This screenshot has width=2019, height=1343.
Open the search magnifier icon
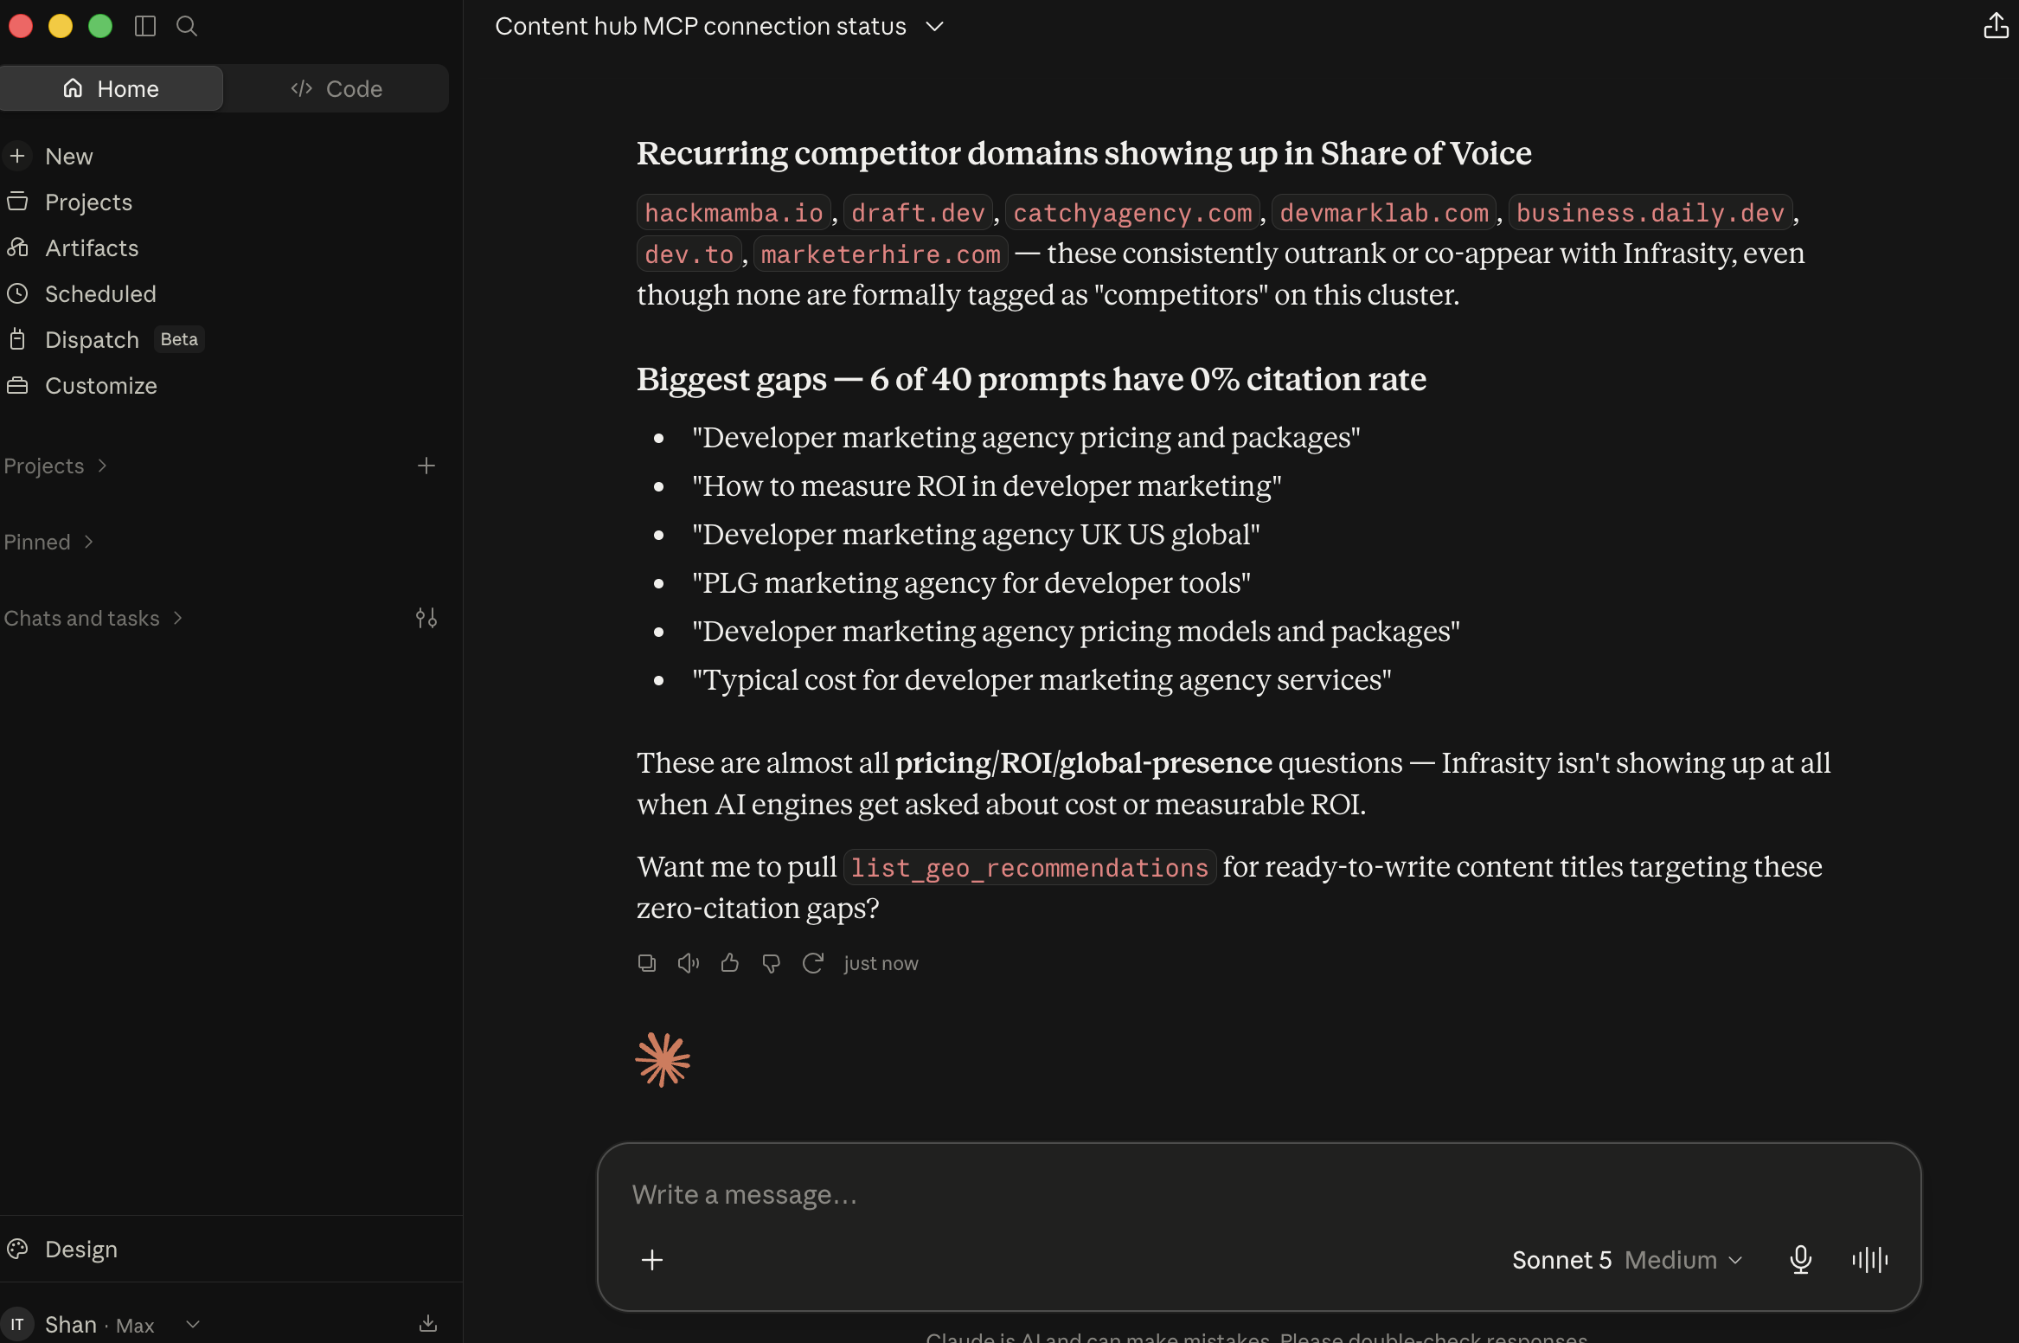(187, 26)
